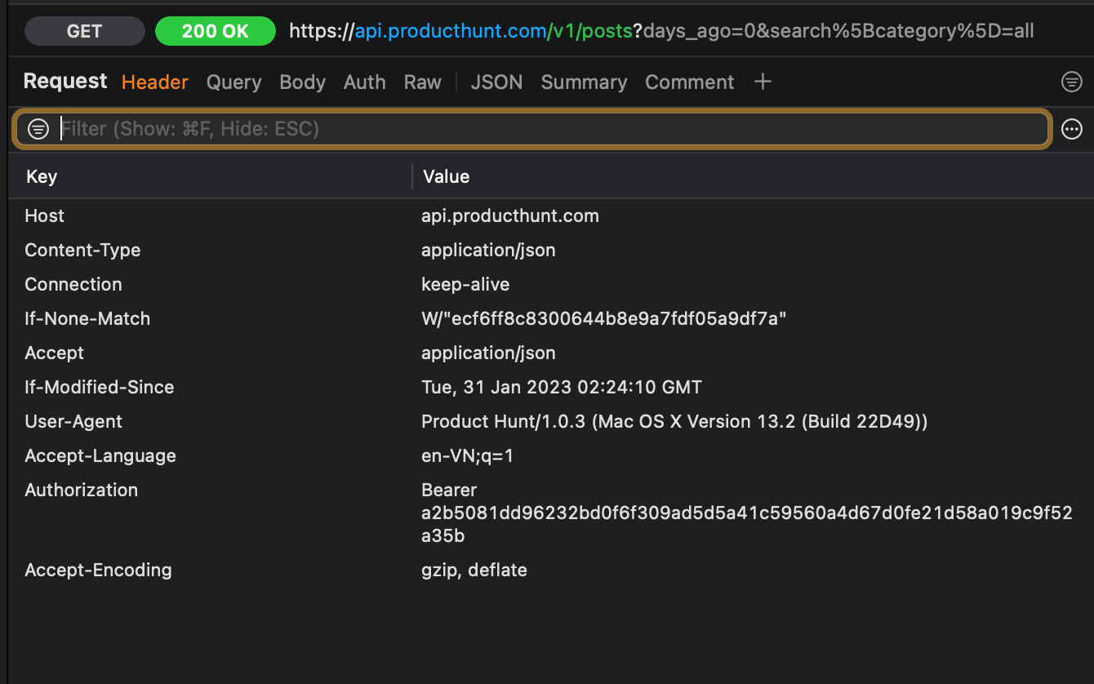
Task: Switch to the Auth tab
Action: (364, 82)
